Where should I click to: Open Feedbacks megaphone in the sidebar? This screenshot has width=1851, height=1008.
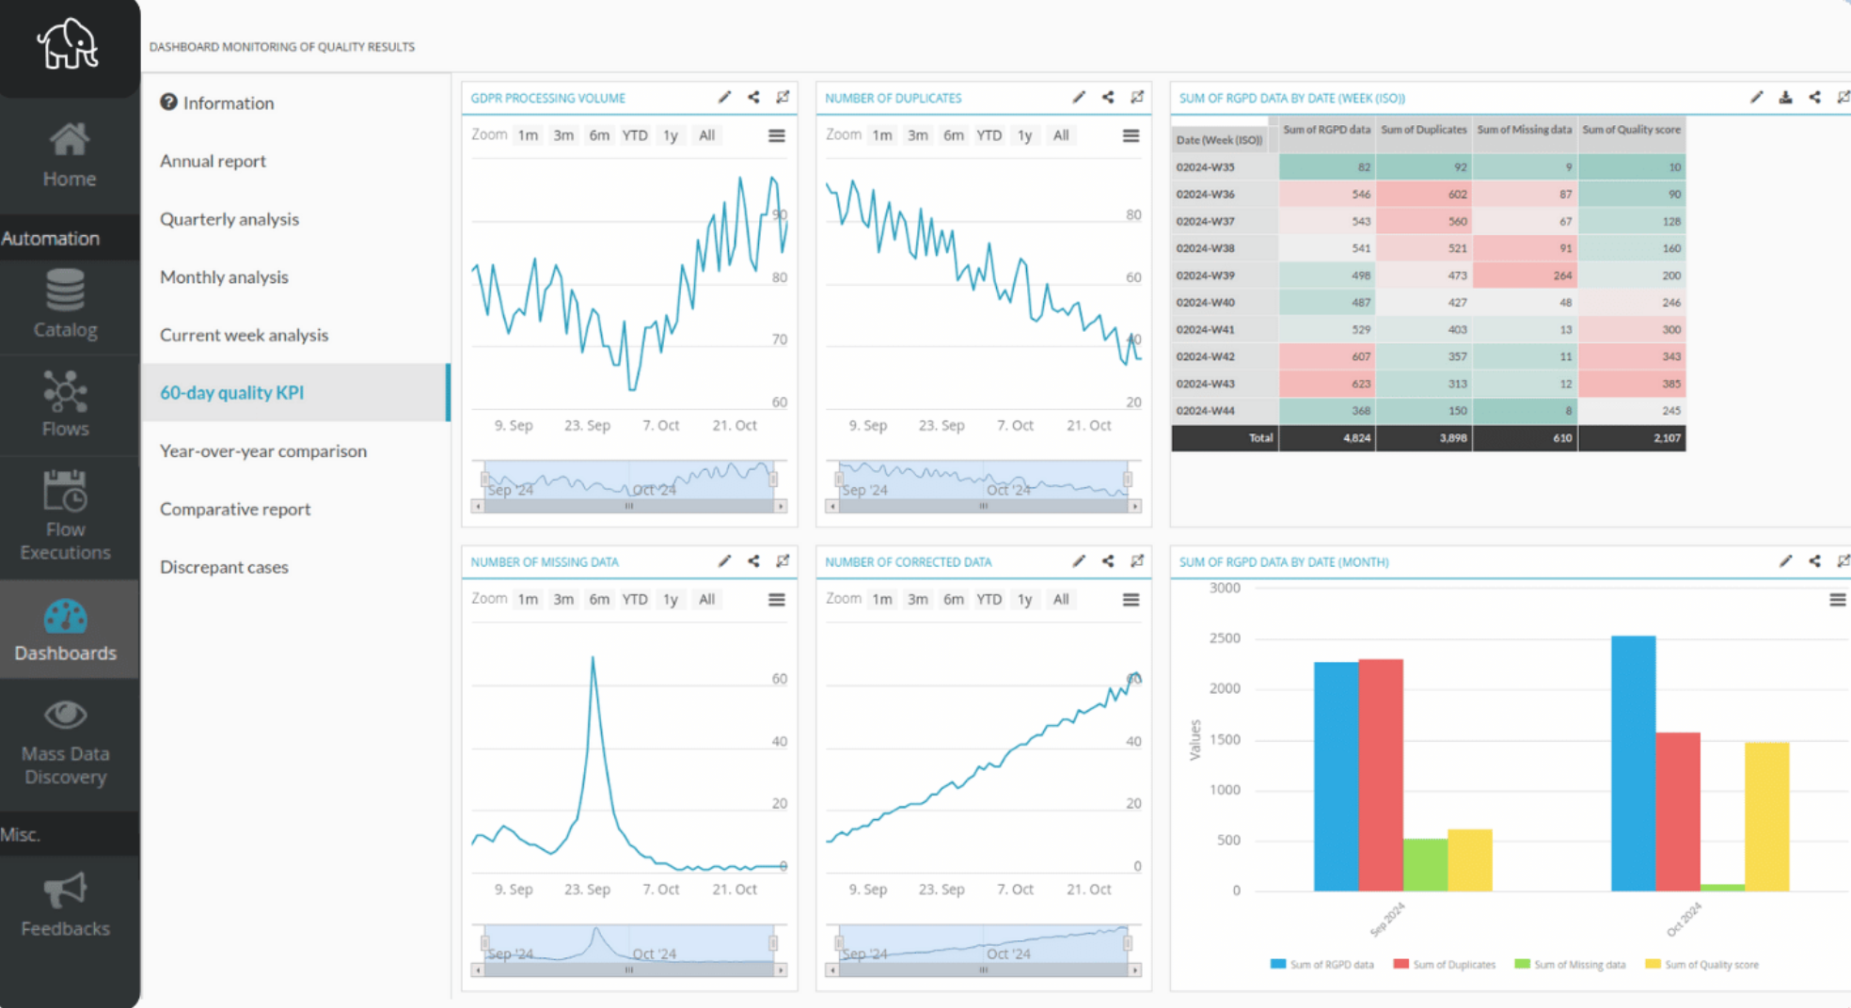(66, 905)
